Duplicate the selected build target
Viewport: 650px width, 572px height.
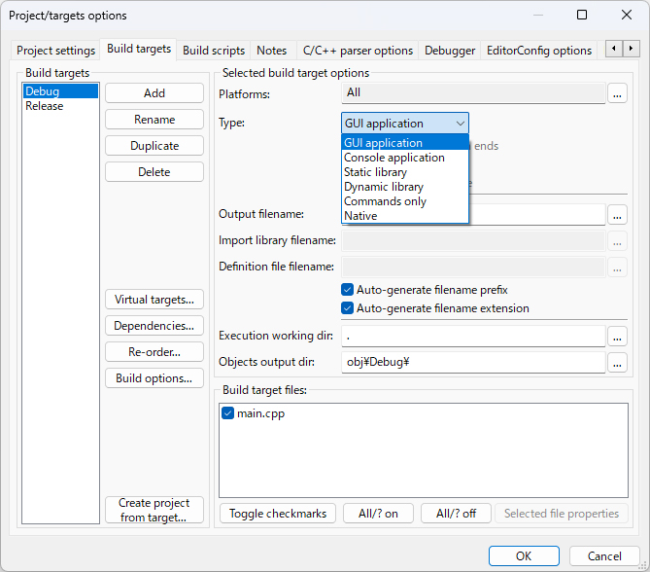[154, 146]
